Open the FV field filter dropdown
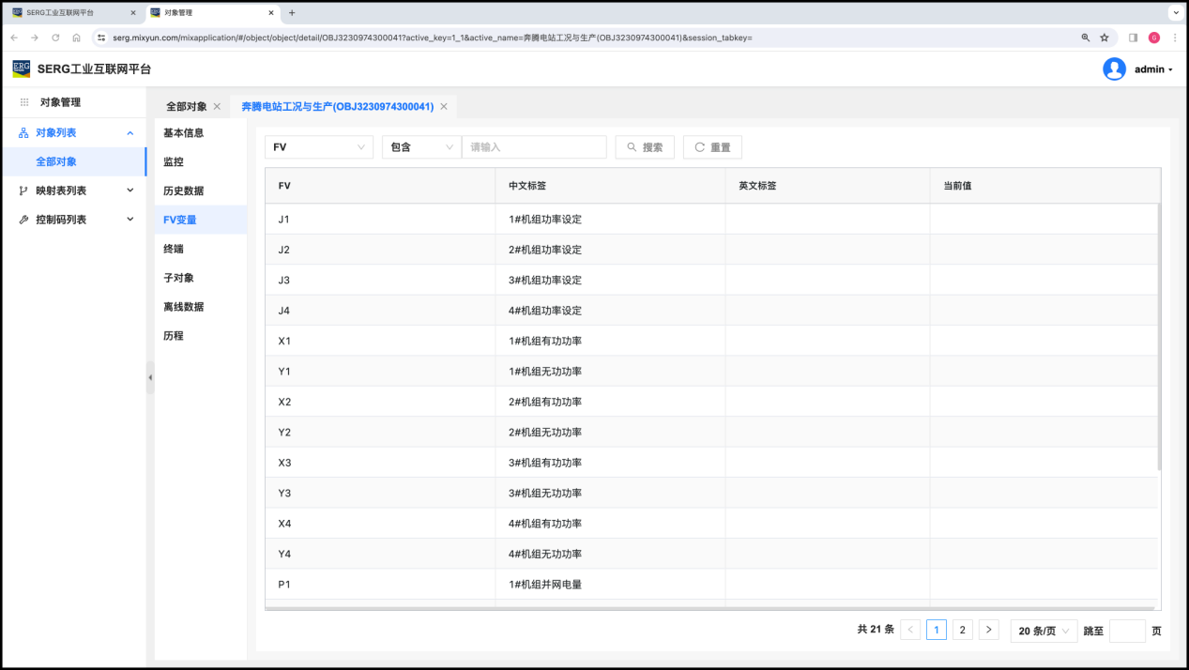 click(318, 147)
